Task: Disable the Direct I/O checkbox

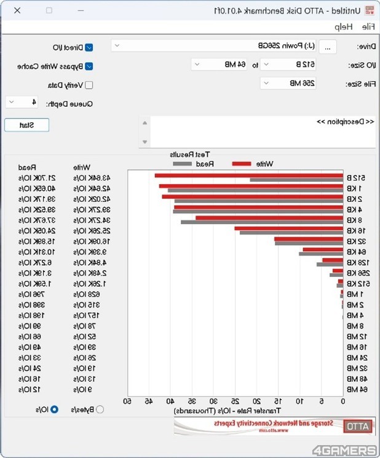Action: [89, 47]
